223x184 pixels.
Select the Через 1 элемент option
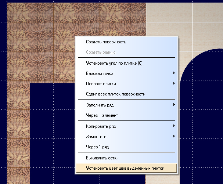102,115
